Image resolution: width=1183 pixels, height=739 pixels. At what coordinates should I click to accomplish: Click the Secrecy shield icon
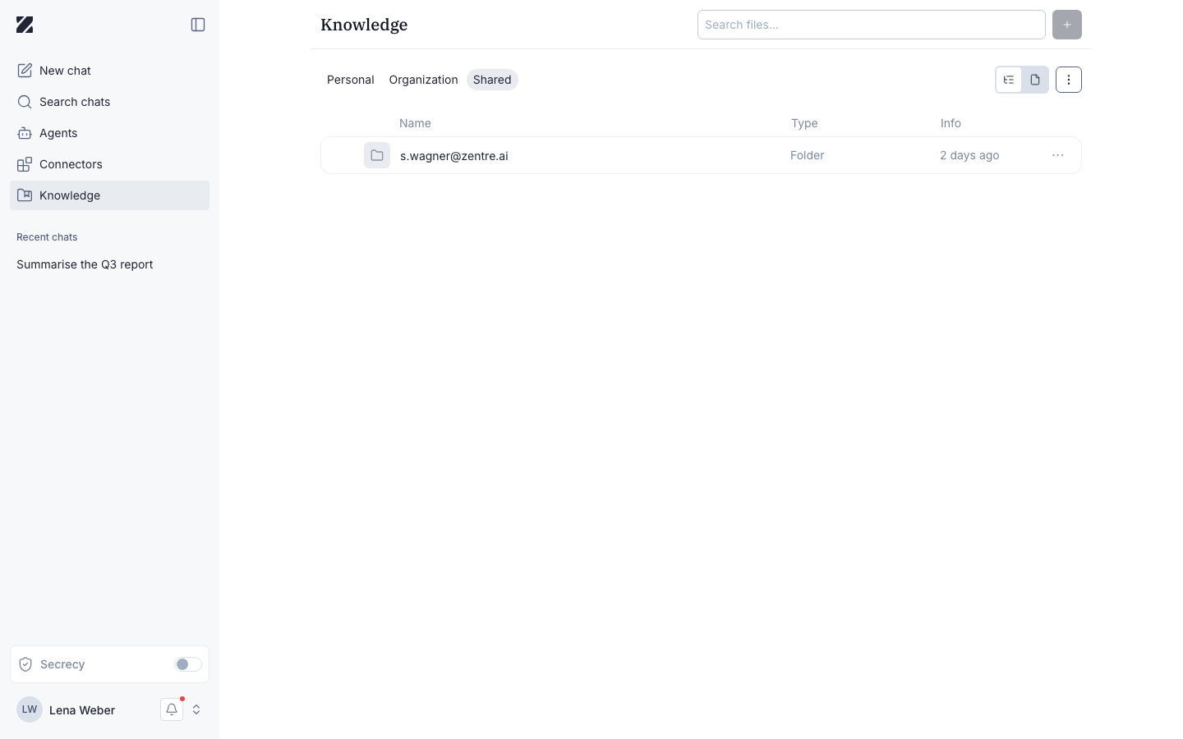[25, 664]
